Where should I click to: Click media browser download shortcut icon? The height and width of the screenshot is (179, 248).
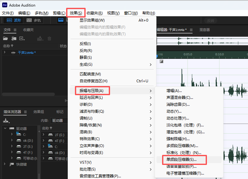point(6,121)
